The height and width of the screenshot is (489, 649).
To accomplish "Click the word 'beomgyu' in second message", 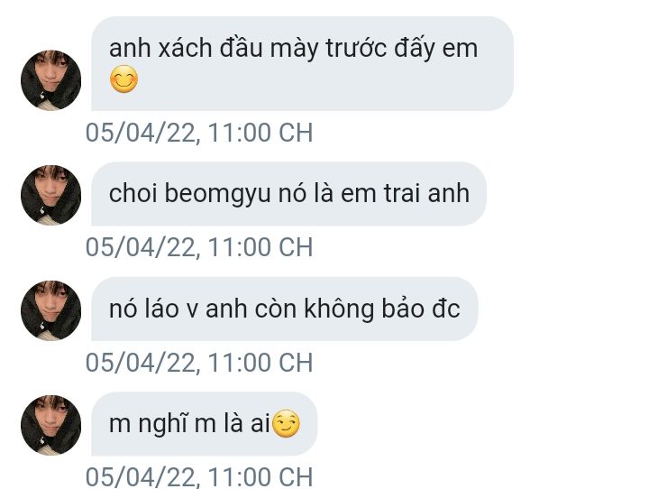I will pos(218,194).
